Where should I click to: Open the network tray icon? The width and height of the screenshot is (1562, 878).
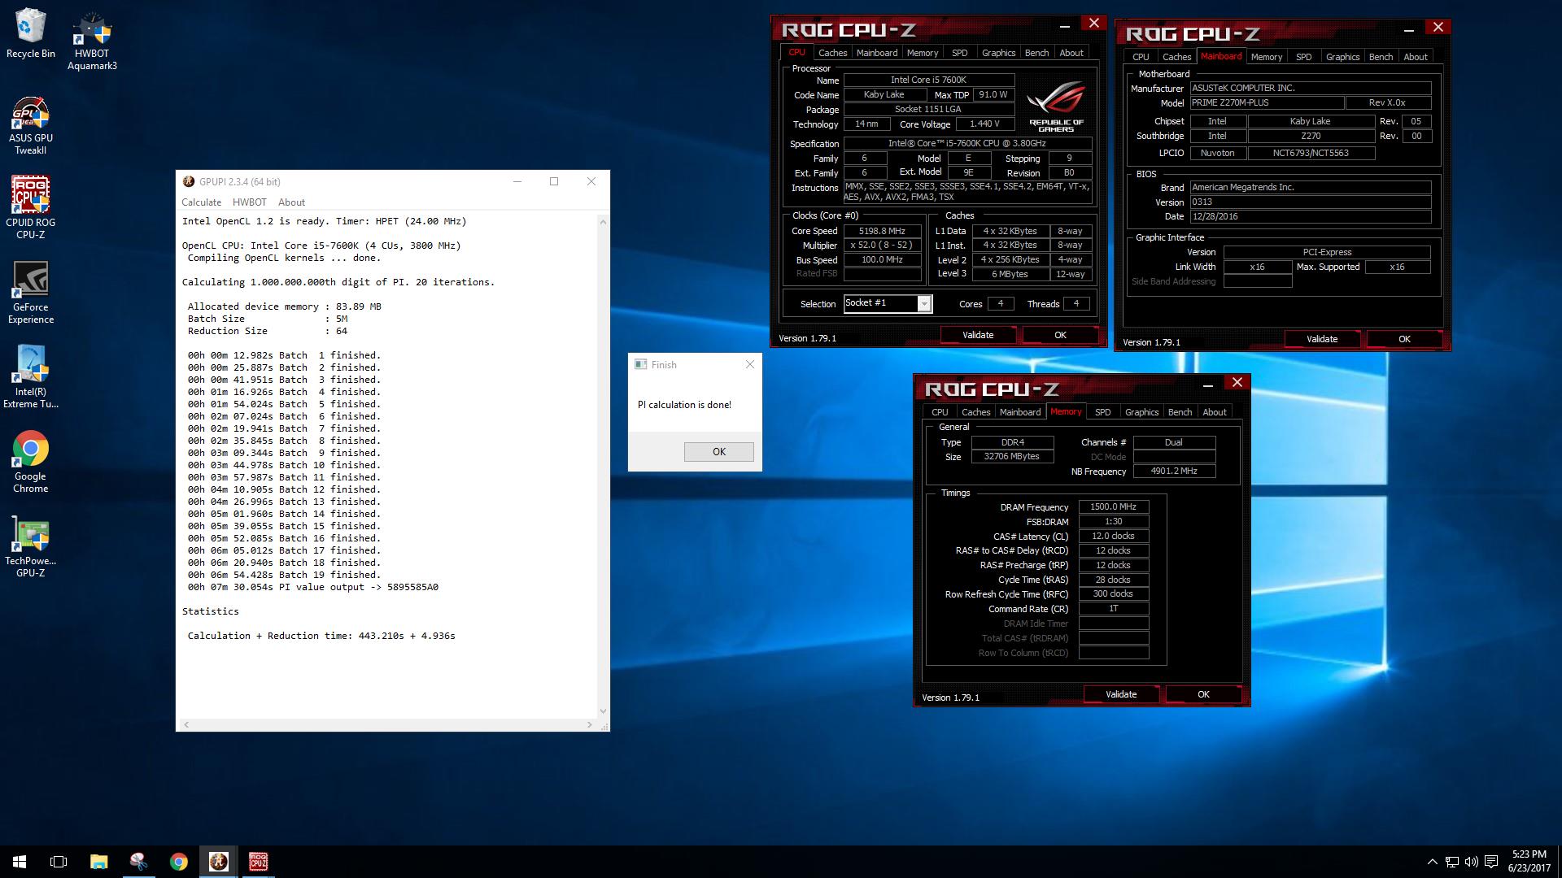point(1451,862)
